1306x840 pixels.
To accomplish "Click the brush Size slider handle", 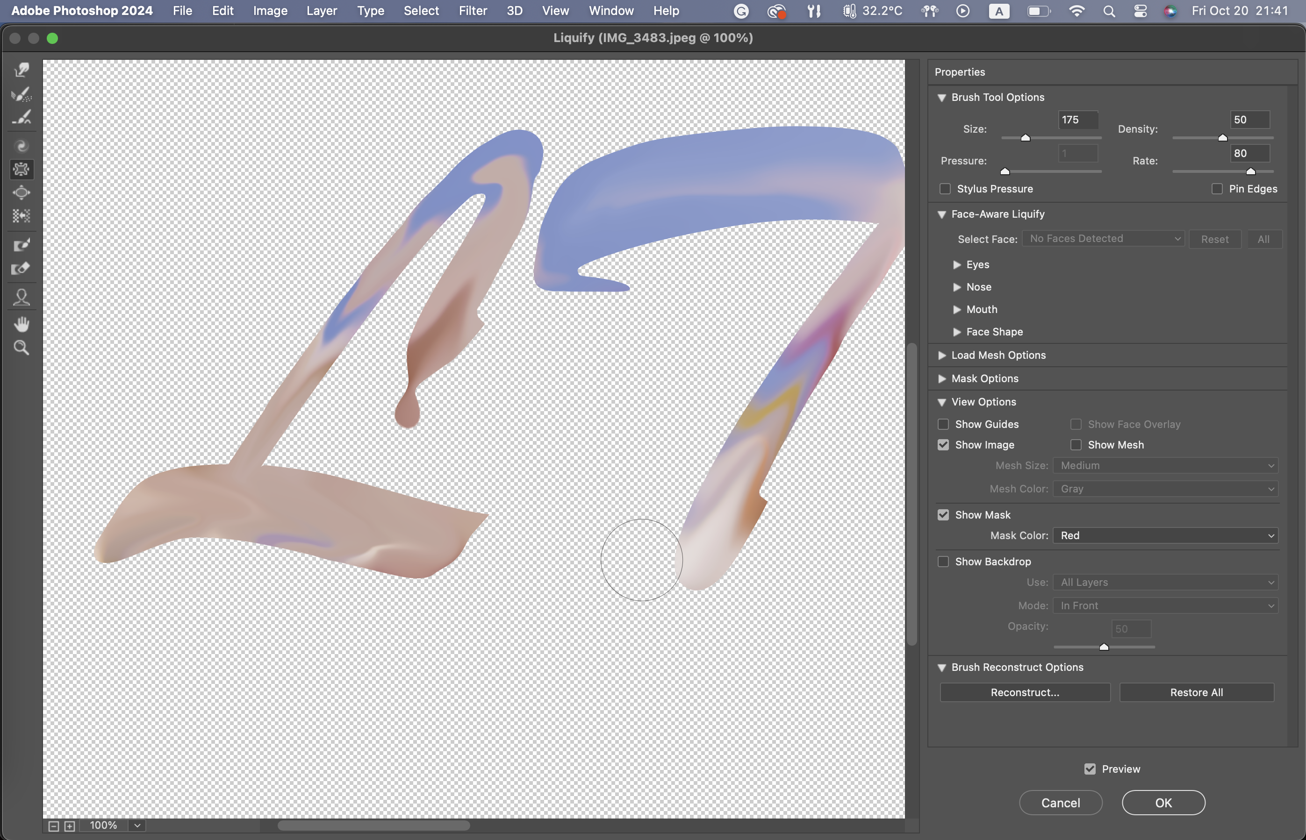I will [x=1026, y=138].
